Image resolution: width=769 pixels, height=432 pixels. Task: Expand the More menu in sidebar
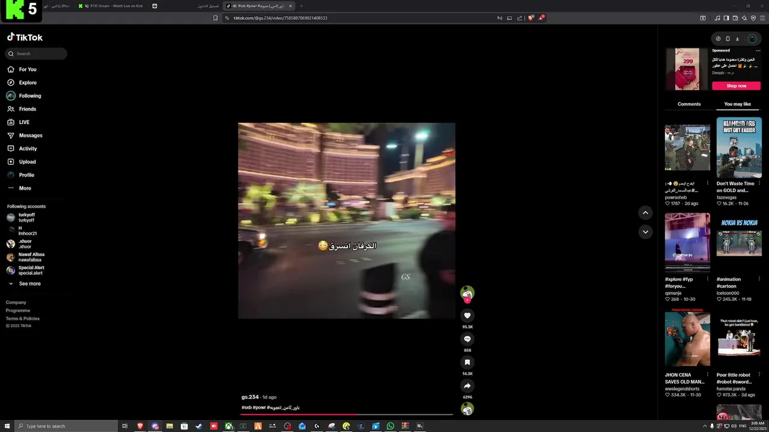(25, 188)
